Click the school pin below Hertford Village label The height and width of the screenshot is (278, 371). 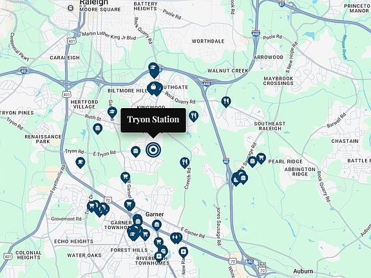[112, 112]
